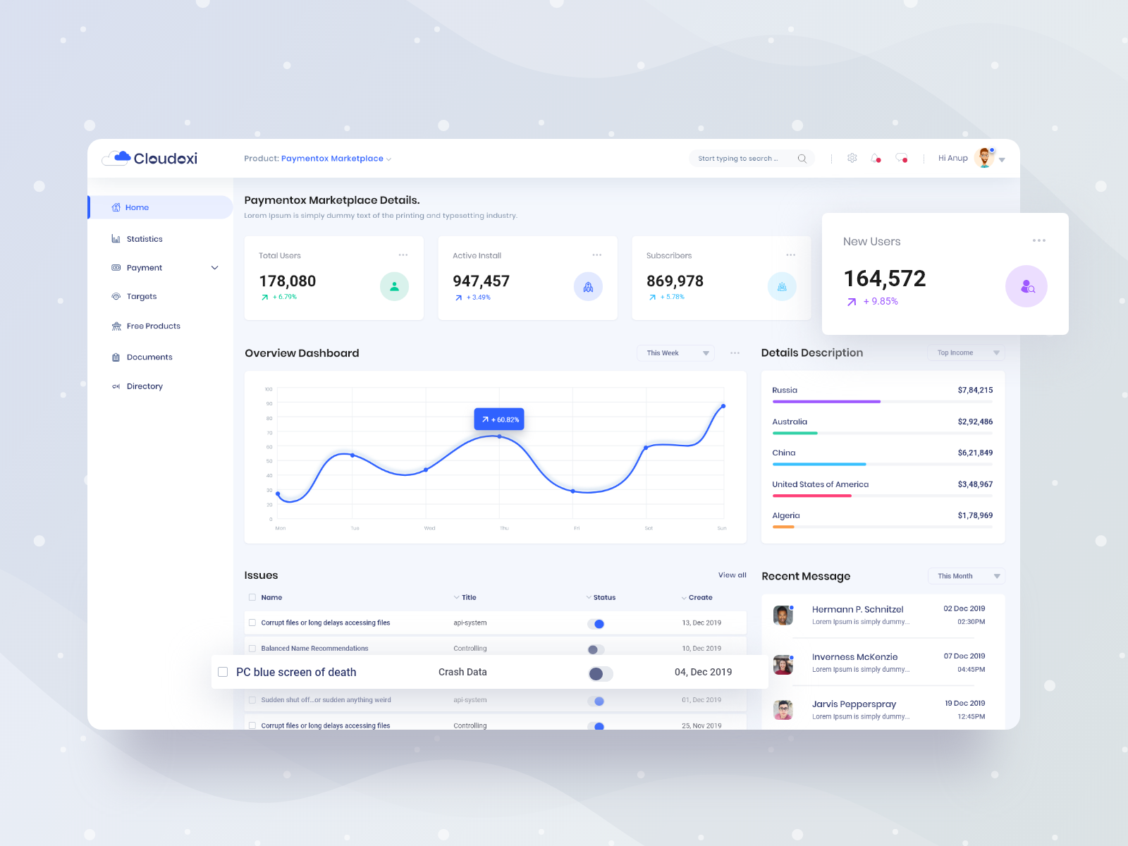Click the green Total Users person icon
The width and height of the screenshot is (1128, 846).
[394, 286]
